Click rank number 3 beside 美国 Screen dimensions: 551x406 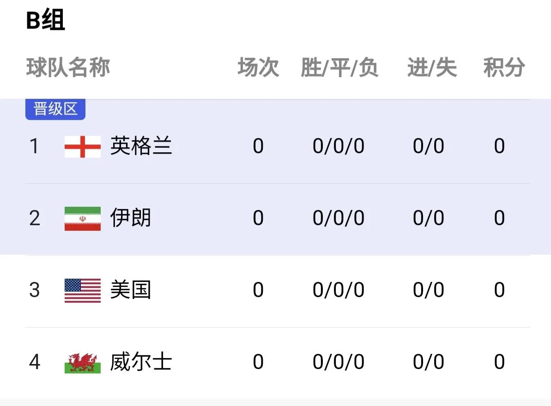(35, 290)
